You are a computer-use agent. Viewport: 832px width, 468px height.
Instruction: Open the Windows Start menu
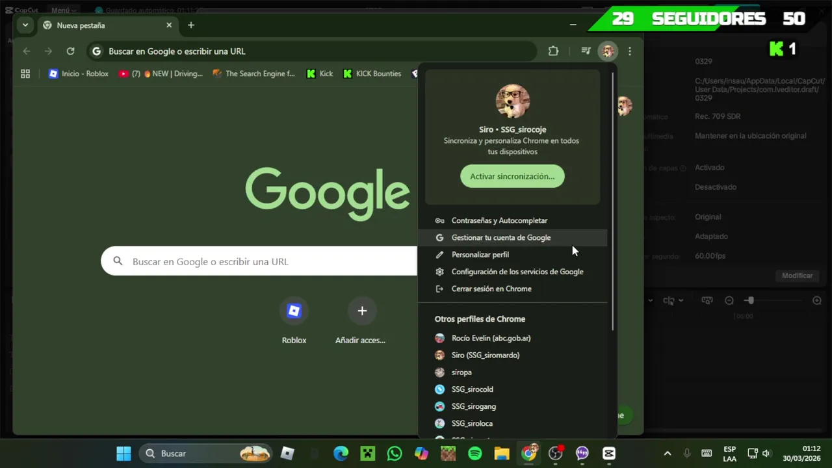[123, 453]
